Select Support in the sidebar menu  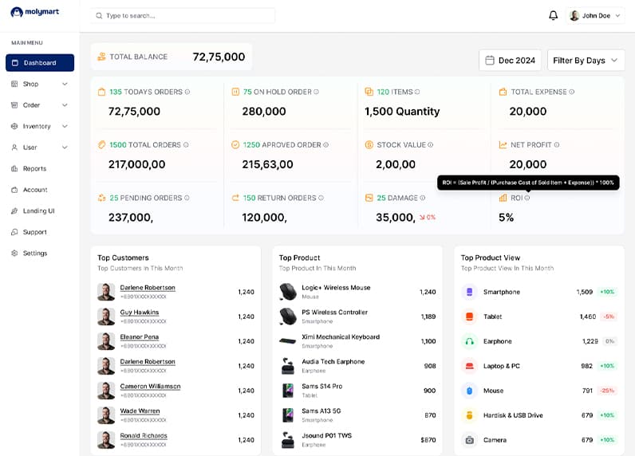tap(34, 232)
